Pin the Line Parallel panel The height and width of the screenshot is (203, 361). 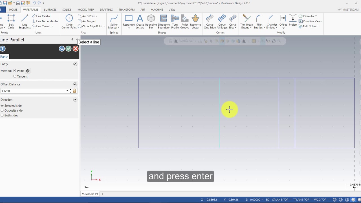(72, 39)
